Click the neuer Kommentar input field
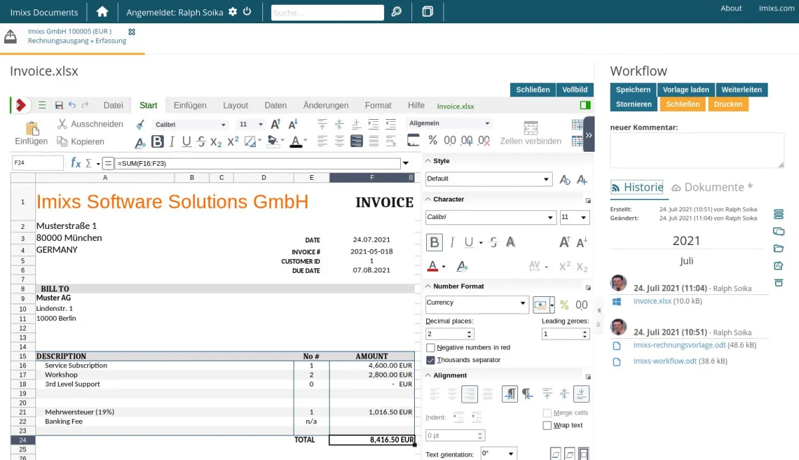Image resolution: width=799 pixels, height=460 pixels. point(696,150)
